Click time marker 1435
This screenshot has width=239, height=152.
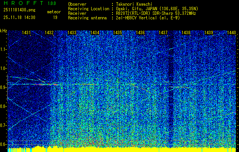coord(117,33)
